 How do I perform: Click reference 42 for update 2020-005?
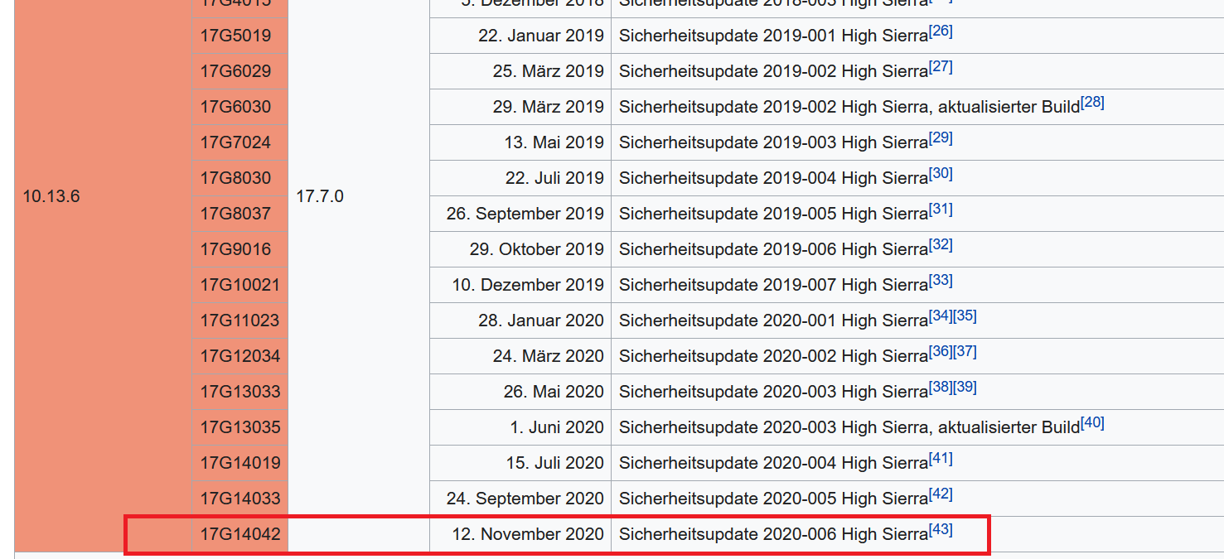[x=941, y=494]
